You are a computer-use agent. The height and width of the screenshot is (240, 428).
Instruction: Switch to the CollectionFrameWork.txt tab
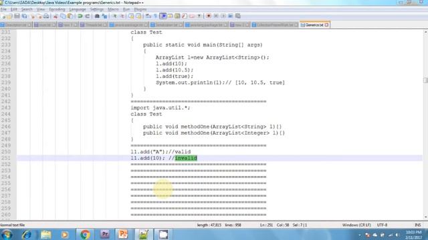point(275,25)
